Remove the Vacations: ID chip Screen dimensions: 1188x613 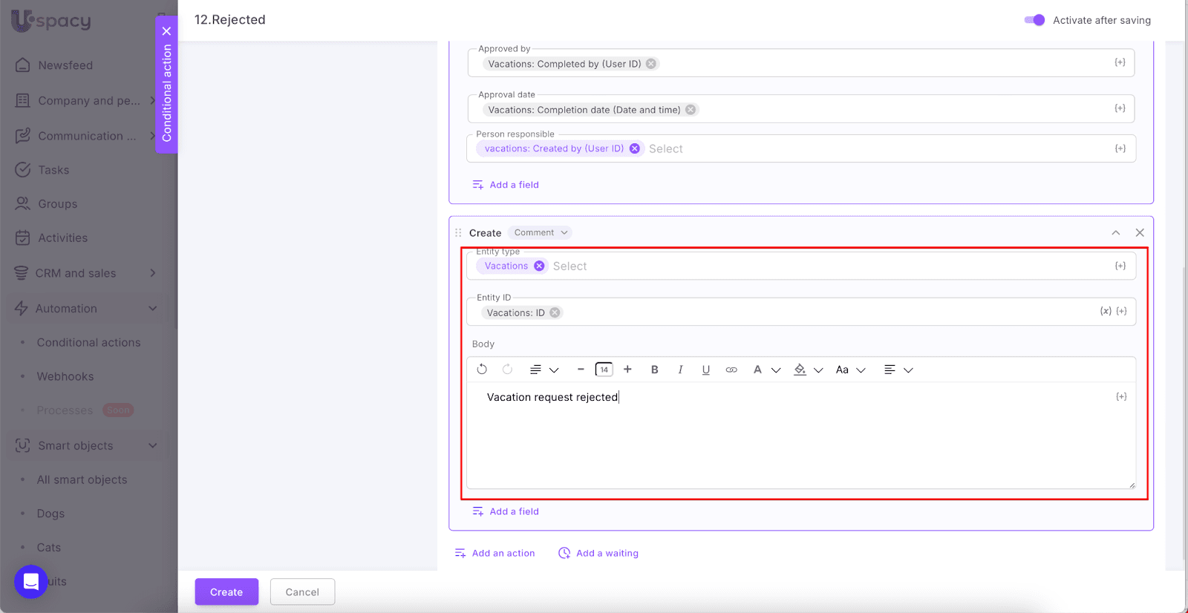555,312
